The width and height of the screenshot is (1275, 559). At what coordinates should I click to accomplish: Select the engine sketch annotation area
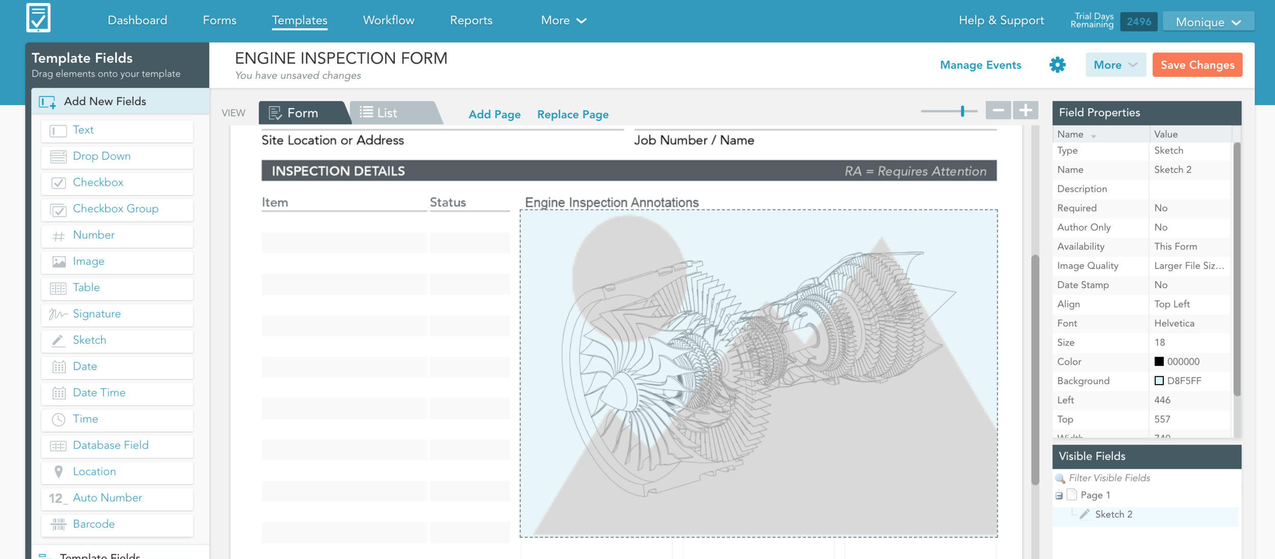[758, 373]
